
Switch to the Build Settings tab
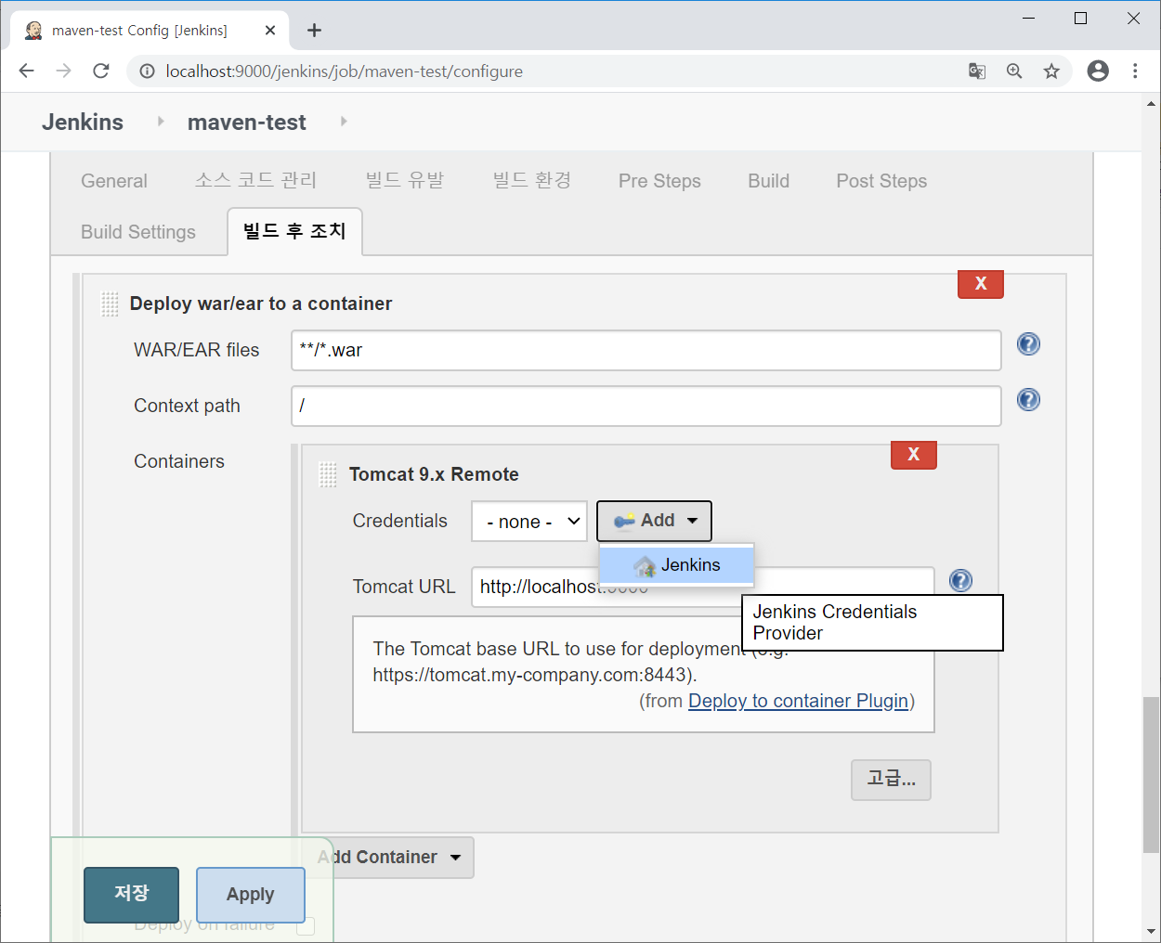pyautogui.click(x=138, y=232)
